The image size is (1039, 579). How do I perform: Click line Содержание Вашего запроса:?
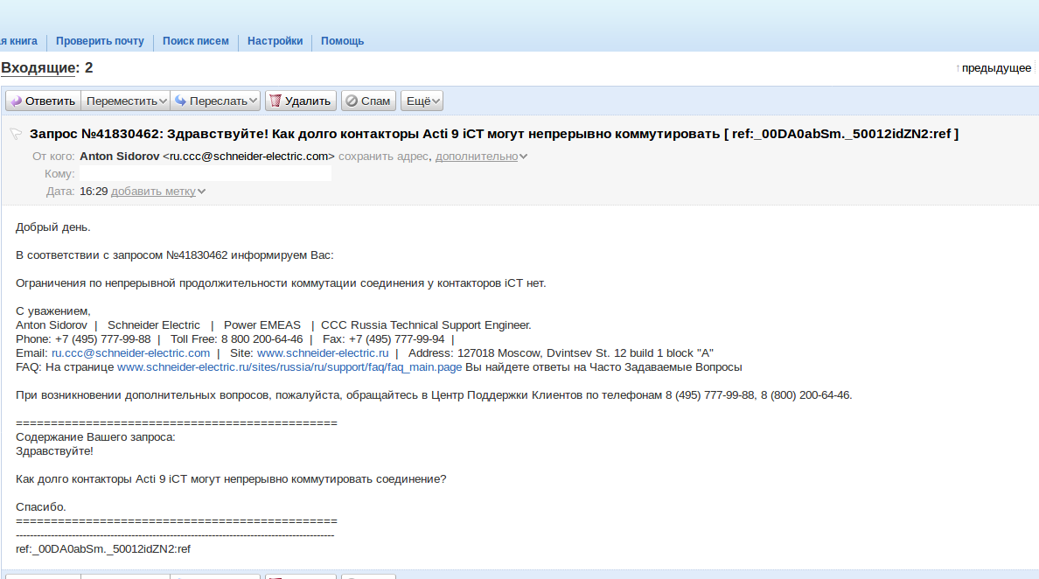pos(95,437)
